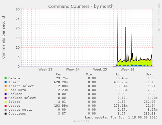Click the Max: column header
The height and width of the screenshot is (125, 162).
tap(149, 74)
